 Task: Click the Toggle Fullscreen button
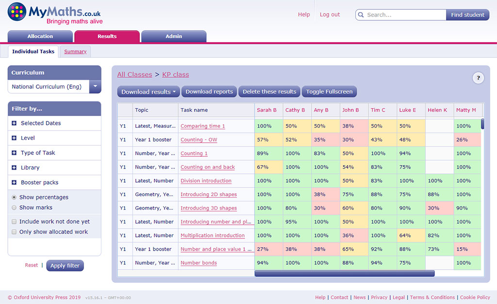point(329,92)
